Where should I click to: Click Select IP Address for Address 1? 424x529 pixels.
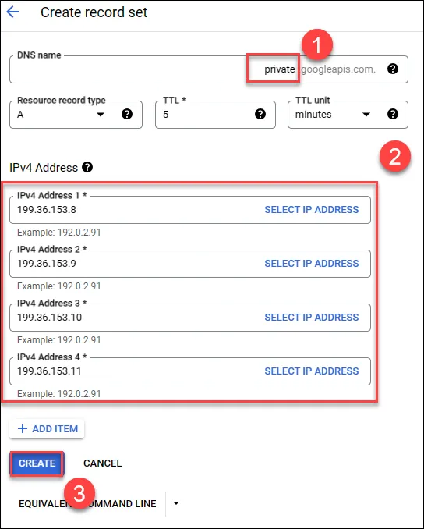(312, 210)
